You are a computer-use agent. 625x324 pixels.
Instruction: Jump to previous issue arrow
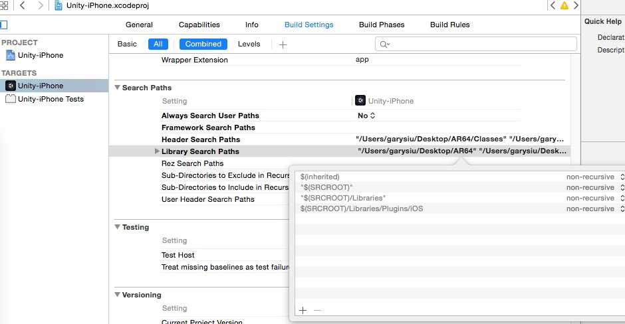553,5
